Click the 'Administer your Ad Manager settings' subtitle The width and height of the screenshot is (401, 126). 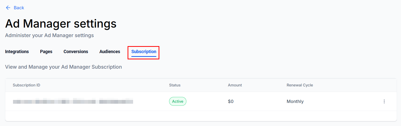[x=50, y=35]
